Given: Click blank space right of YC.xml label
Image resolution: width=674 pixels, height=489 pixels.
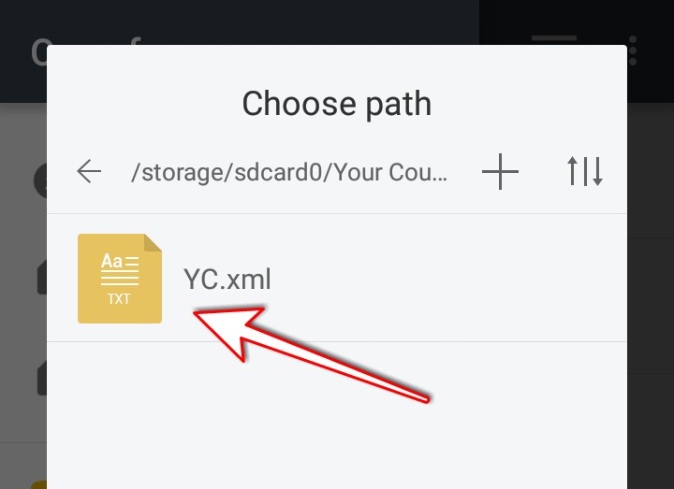Looking at the screenshot, I should pos(447,279).
